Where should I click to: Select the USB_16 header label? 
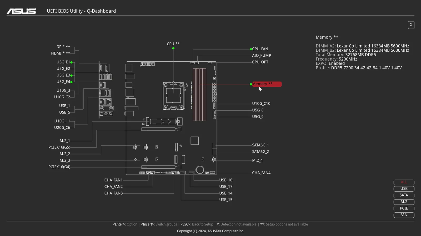point(226,180)
